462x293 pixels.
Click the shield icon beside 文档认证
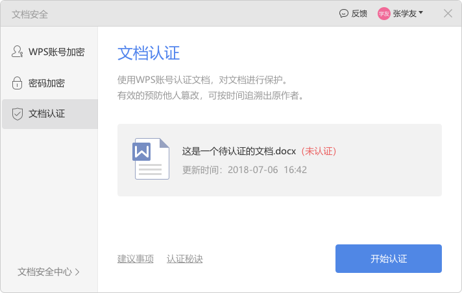(x=18, y=114)
